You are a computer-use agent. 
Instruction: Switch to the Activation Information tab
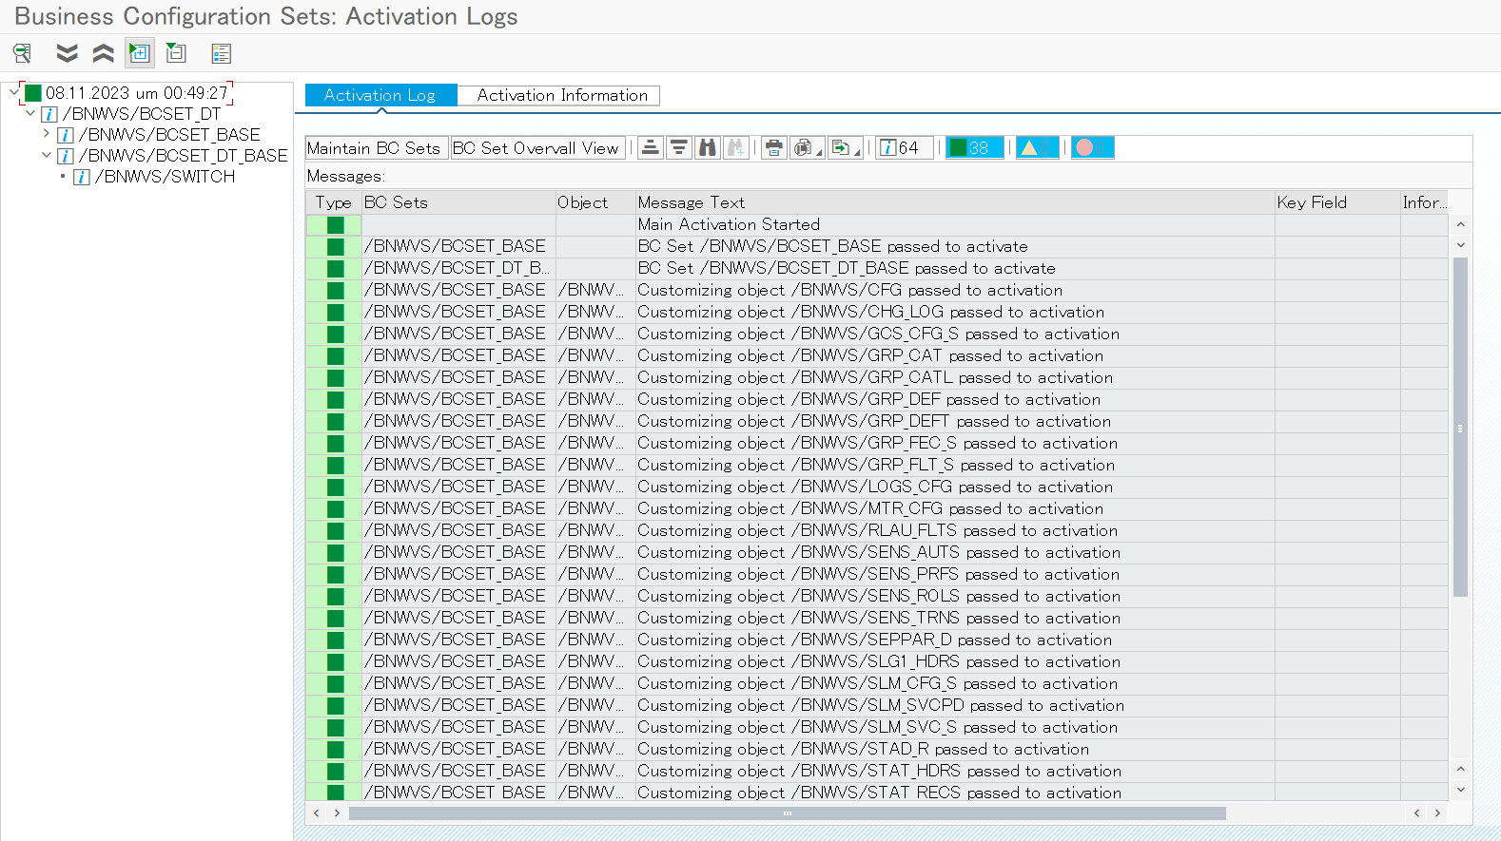click(561, 95)
